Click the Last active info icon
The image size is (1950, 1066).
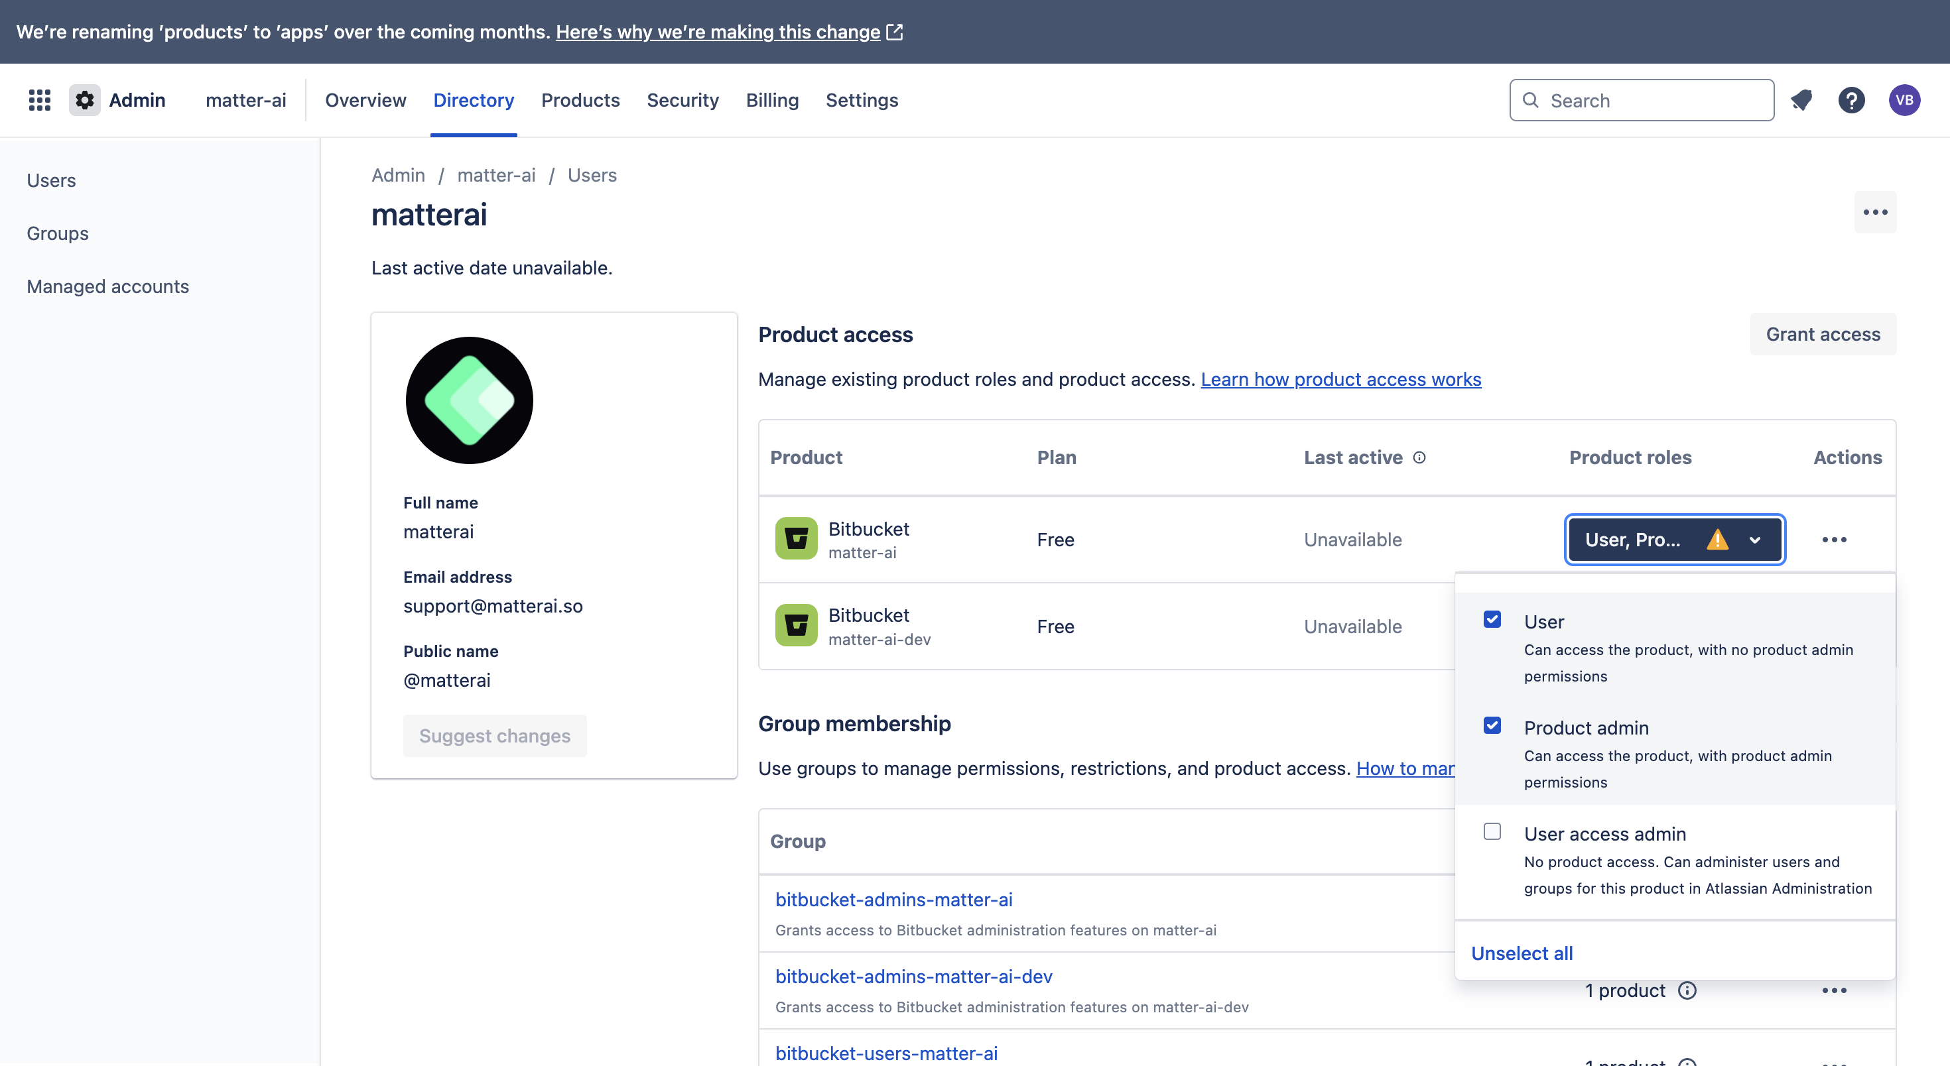[1419, 457]
